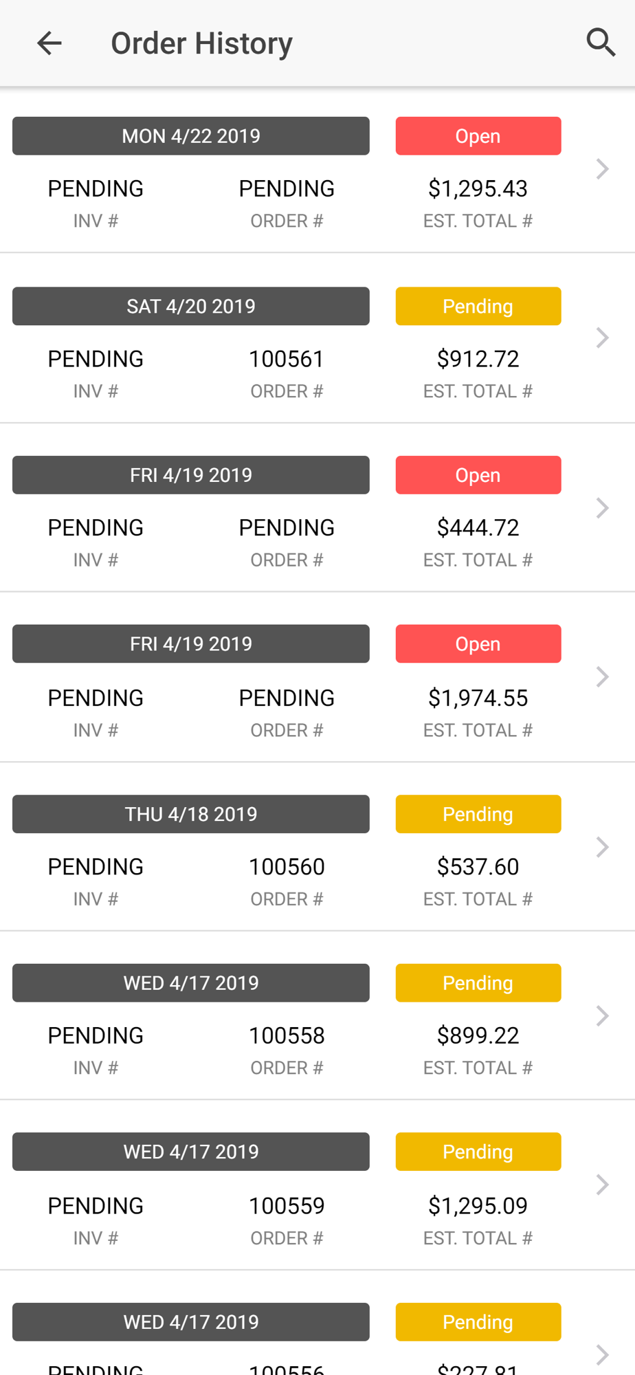
Task: Open order 100558 chevron arrow
Action: click(x=602, y=1016)
